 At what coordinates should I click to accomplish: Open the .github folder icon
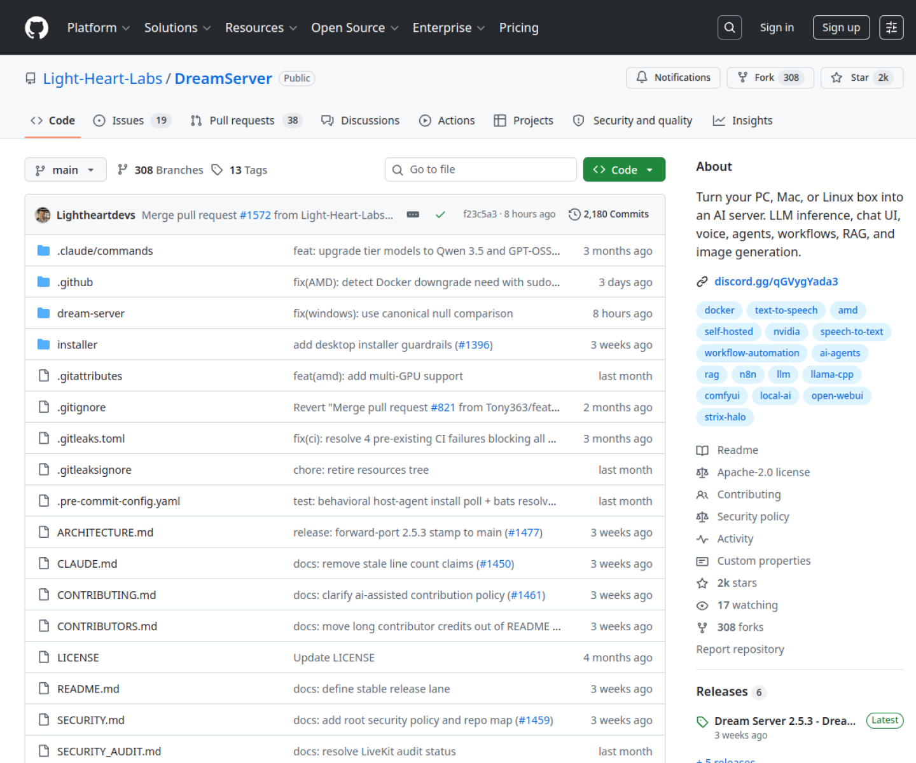point(43,282)
